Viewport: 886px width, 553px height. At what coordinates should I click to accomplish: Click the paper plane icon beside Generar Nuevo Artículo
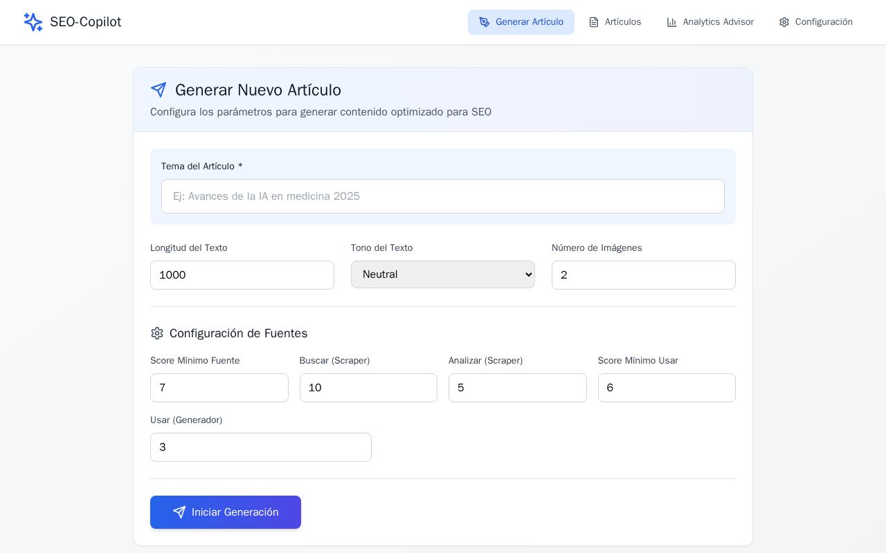(159, 90)
